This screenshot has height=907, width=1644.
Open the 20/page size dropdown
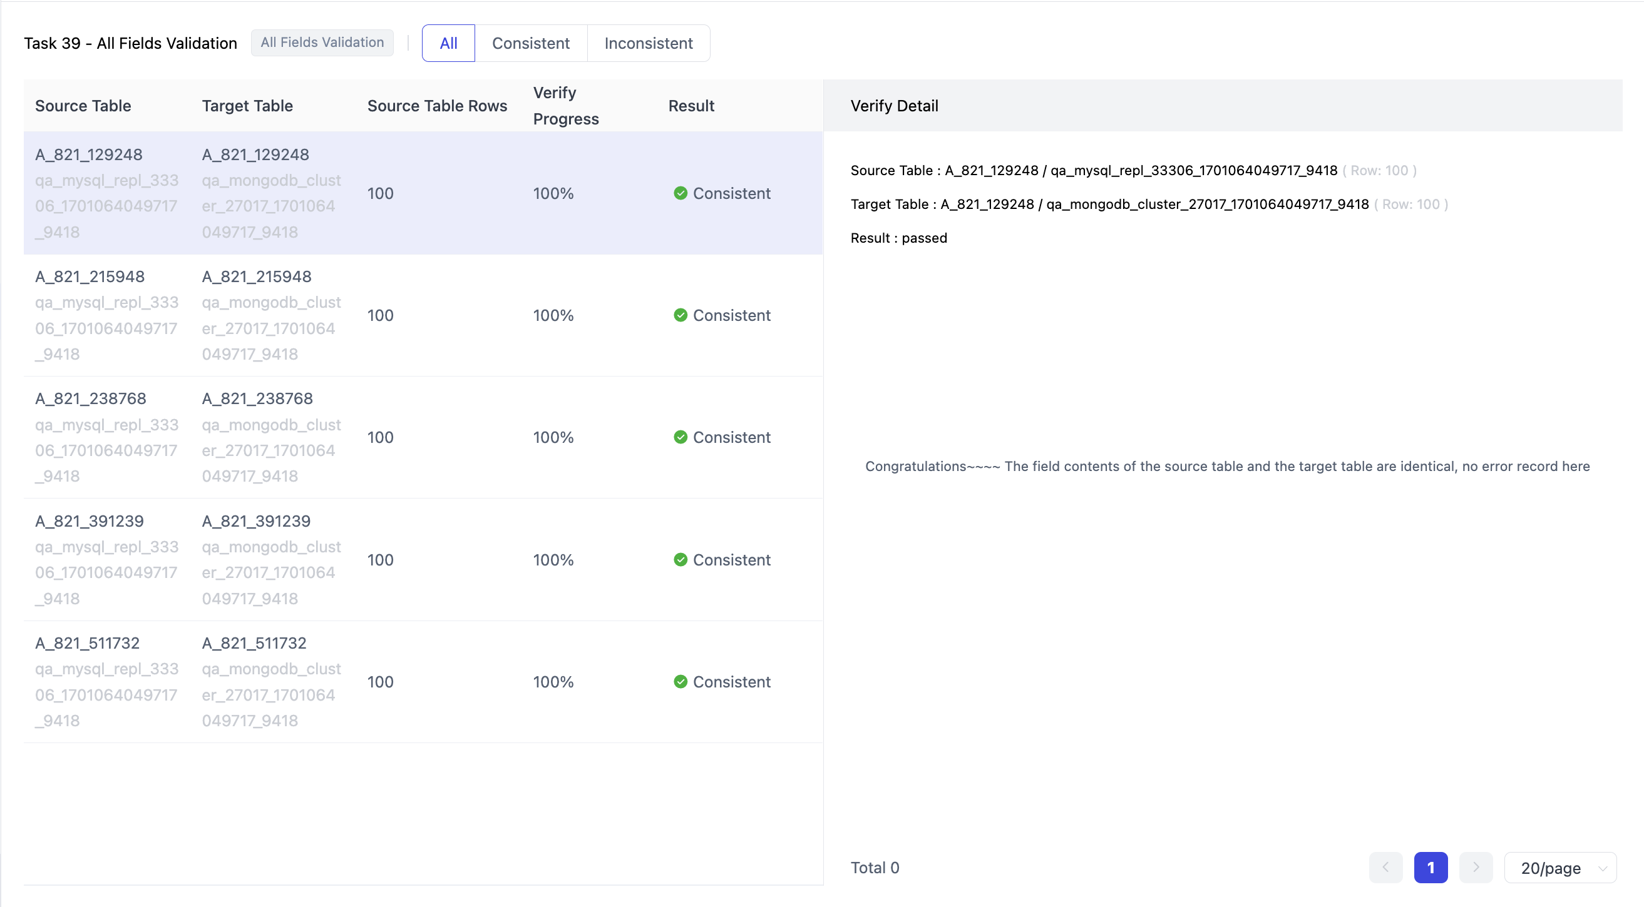point(1559,868)
